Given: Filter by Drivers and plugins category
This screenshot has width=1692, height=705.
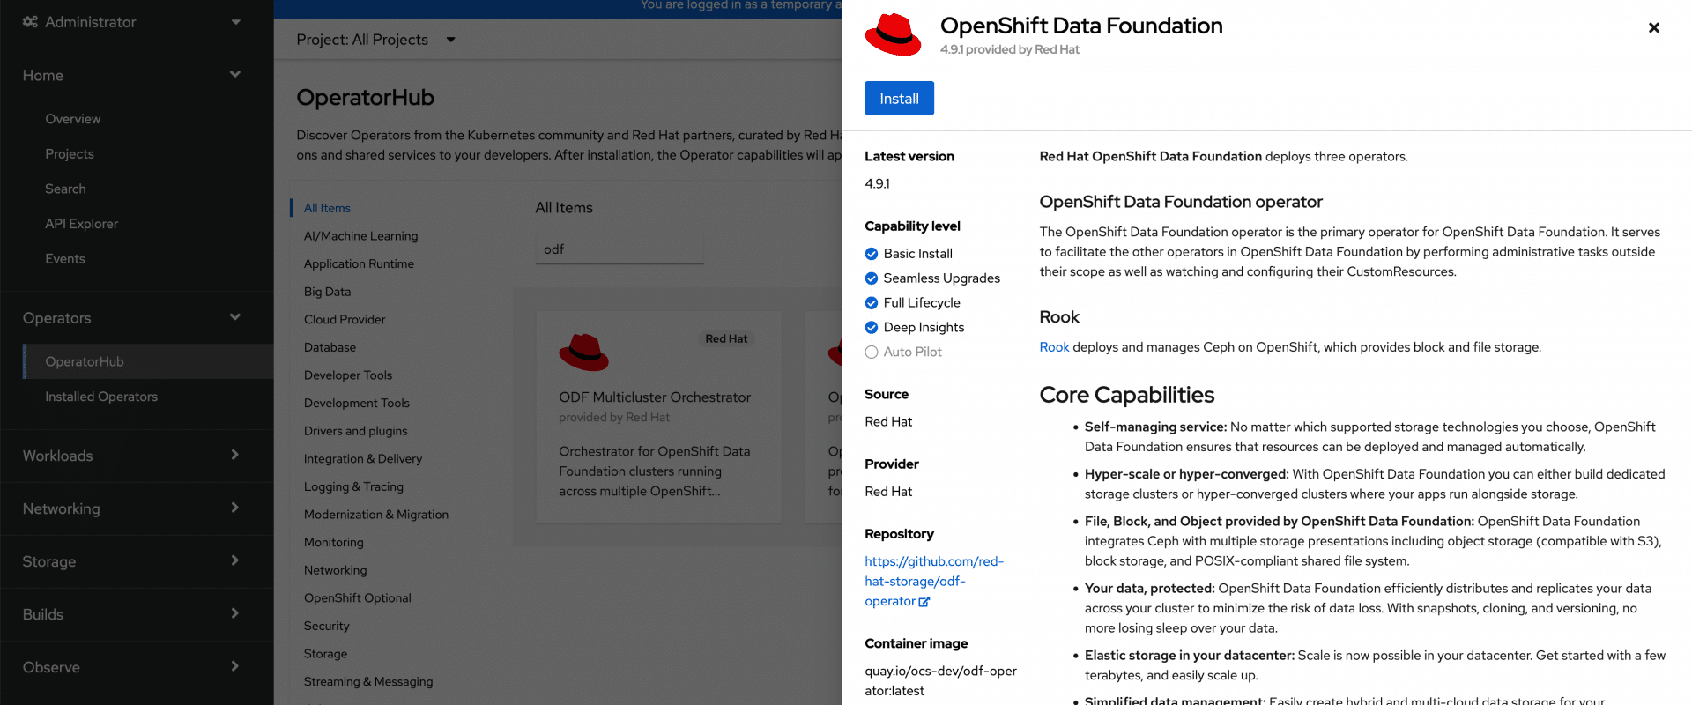Looking at the screenshot, I should tap(356, 431).
